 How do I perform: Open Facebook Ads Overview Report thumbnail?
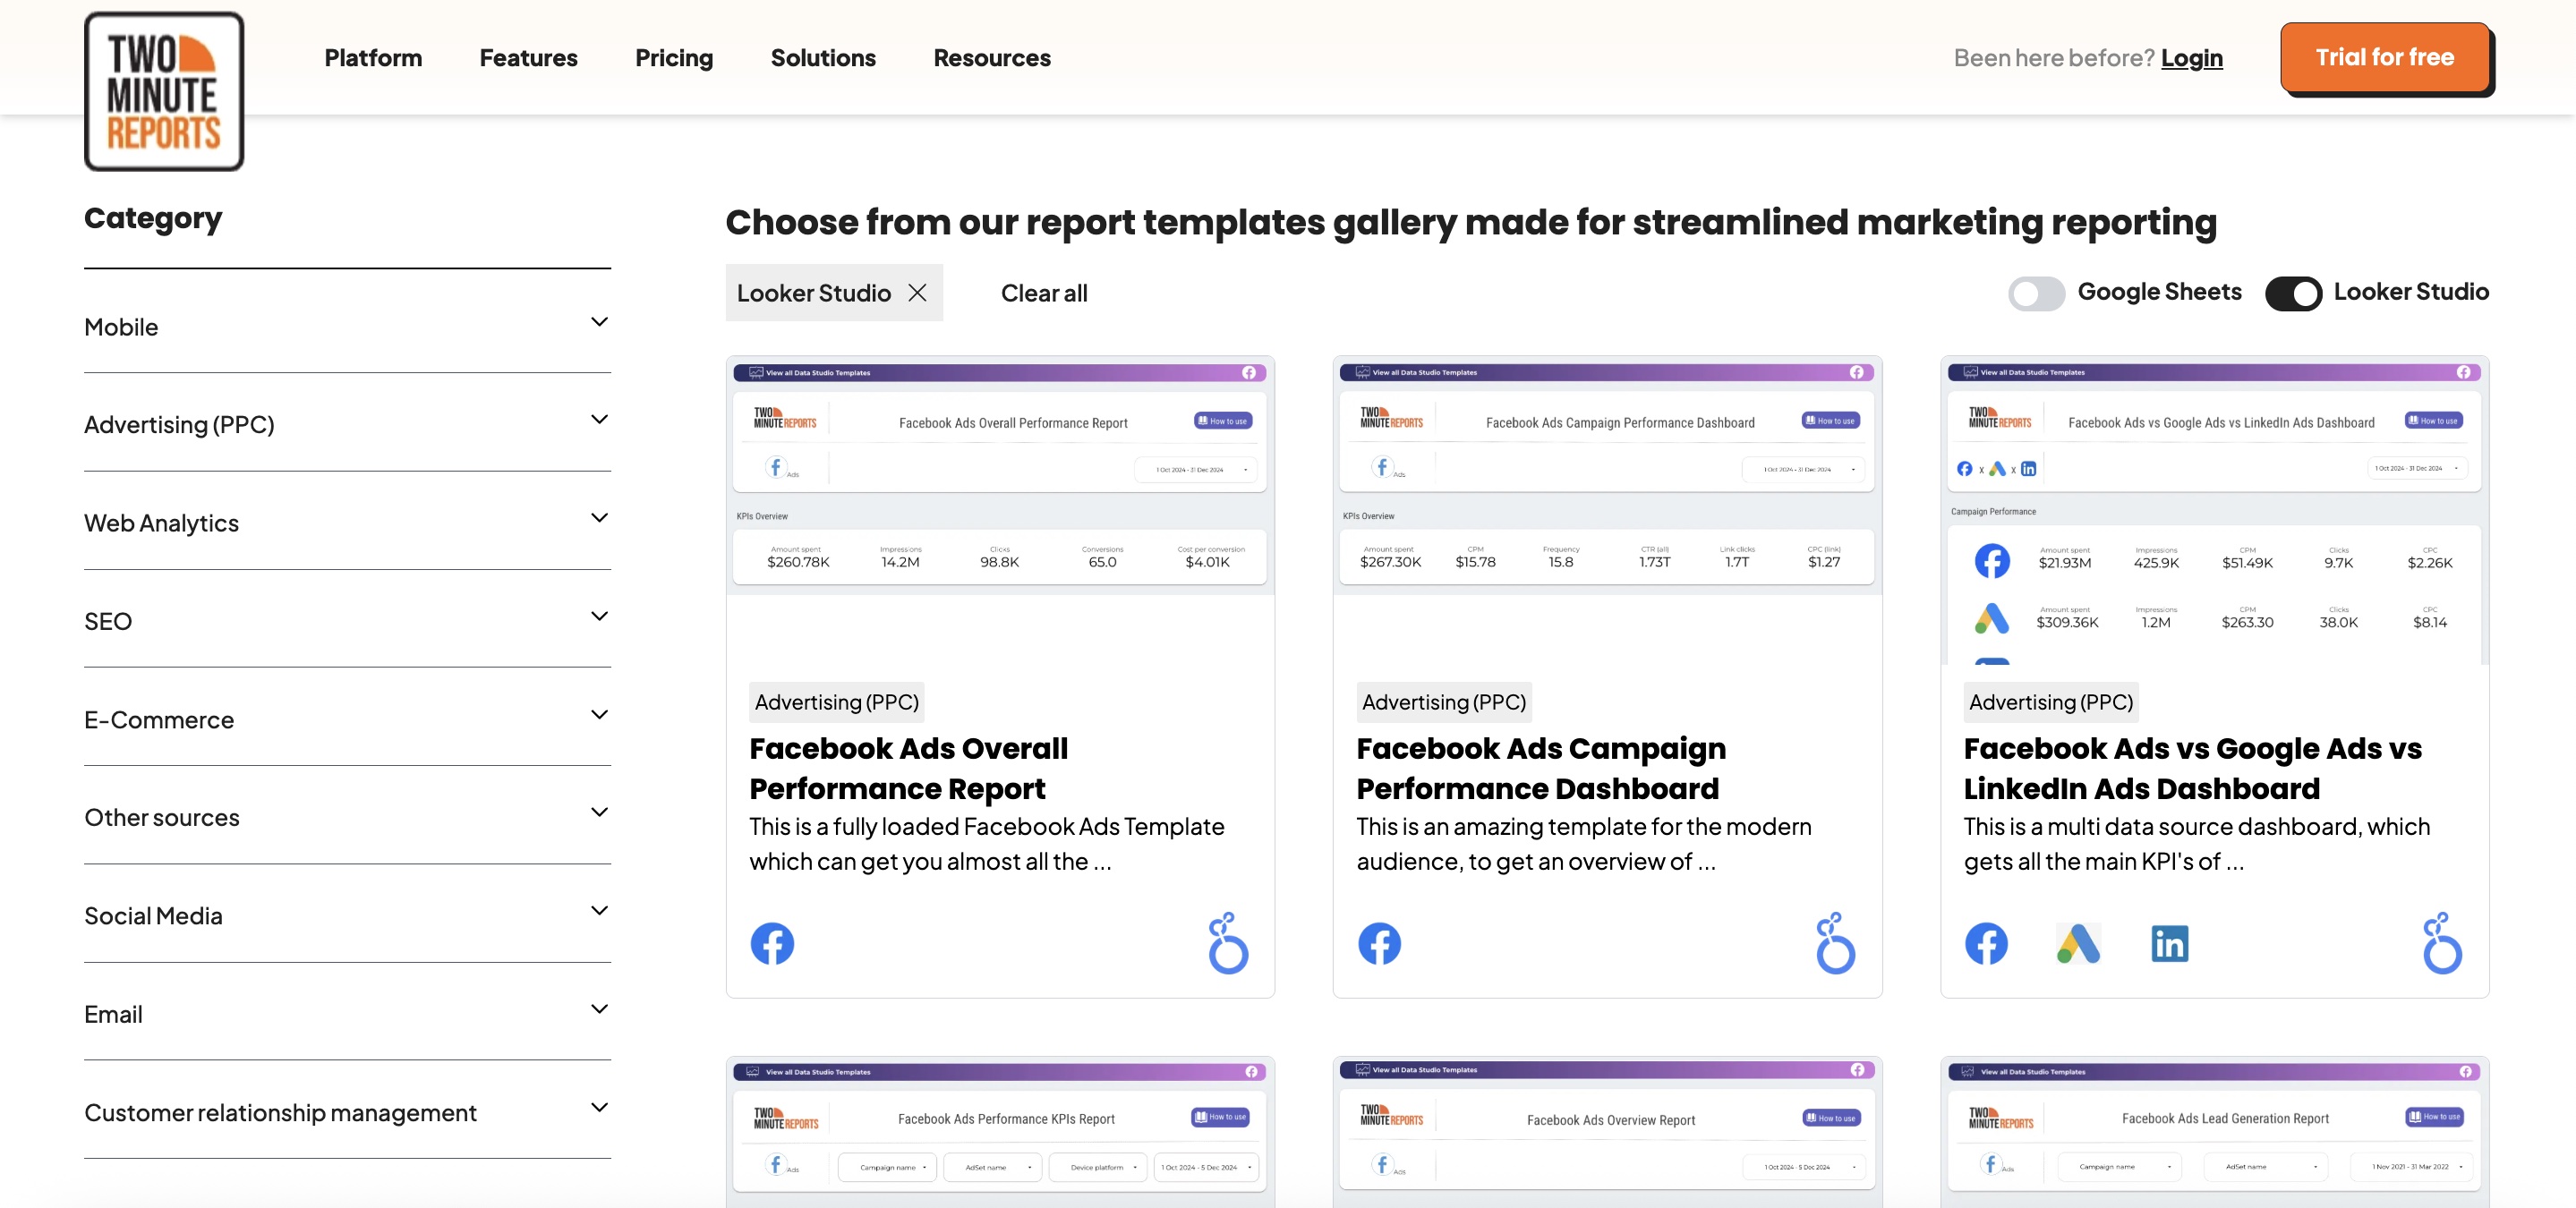click(1607, 1132)
